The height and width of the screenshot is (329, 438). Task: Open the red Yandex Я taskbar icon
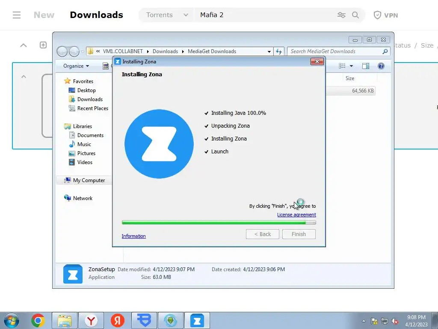[118, 320]
